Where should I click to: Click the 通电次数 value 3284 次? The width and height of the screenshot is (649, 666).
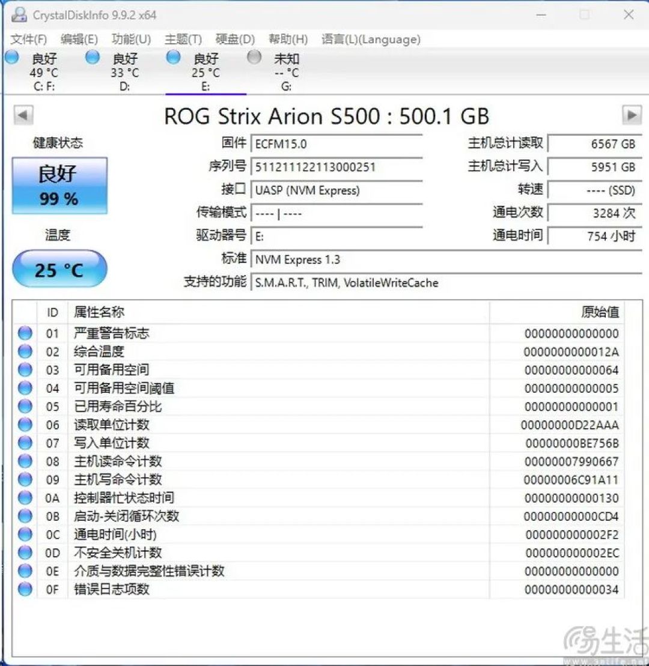(x=594, y=213)
